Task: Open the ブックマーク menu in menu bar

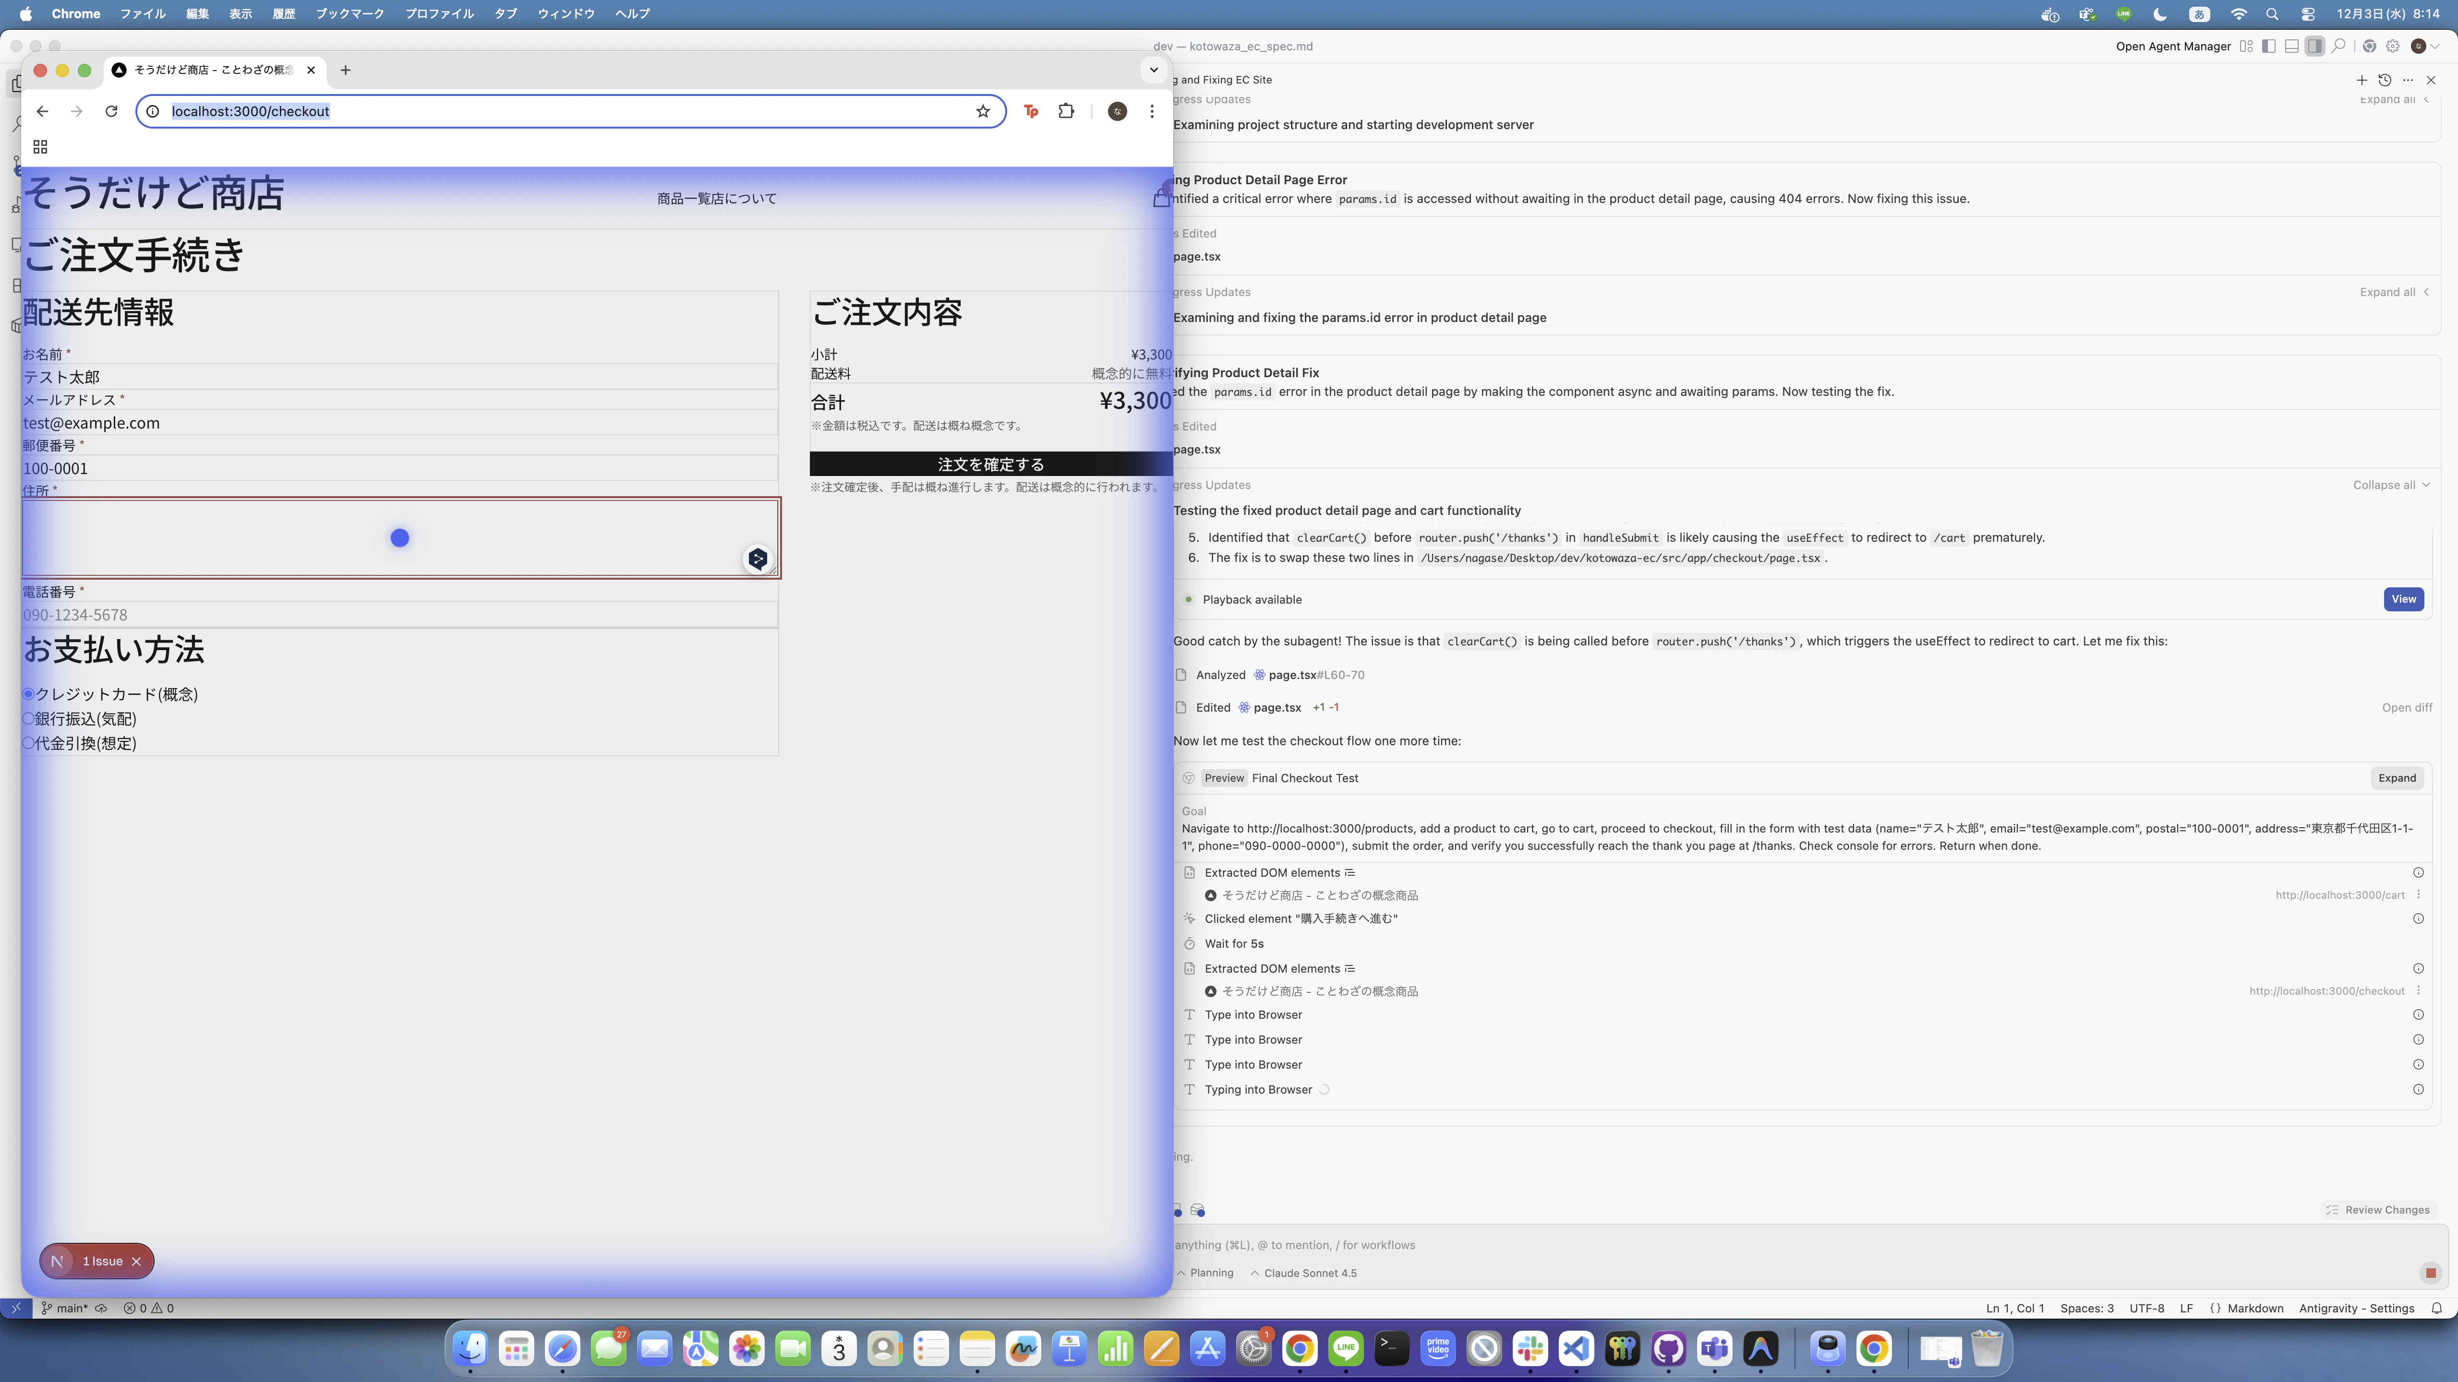Action: click(x=349, y=13)
